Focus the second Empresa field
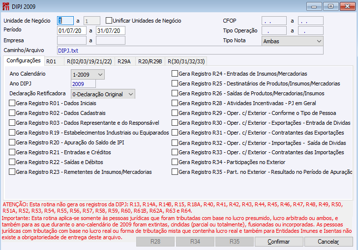This screenshot has height=250, width=358. coord(111,40)
